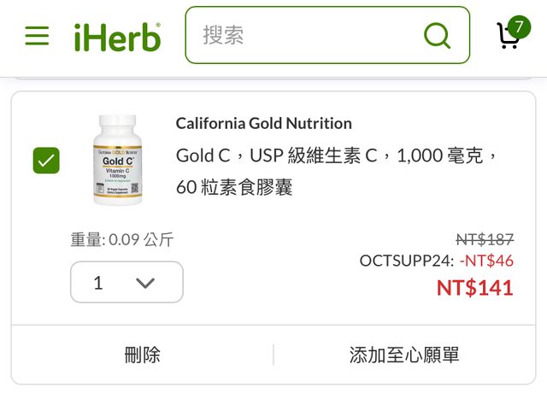Click the -NT$46 discount amount
The width and height of the screenshot is (547, 393).
click(x=486, y=261)
